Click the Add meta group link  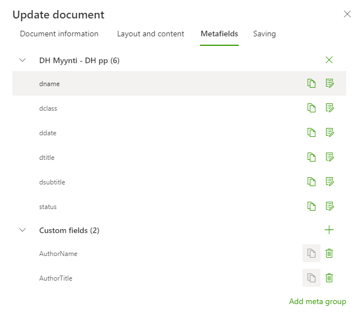click(x=317, y=301)
